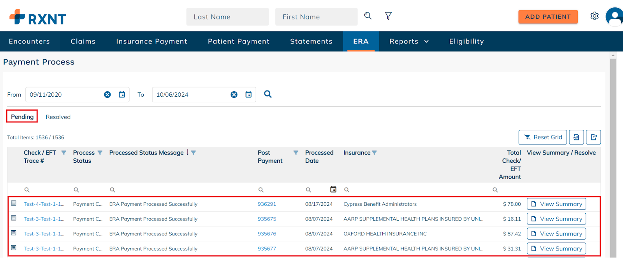Image resolution: width=623 pixels, height=261 pixels.
Task: Type in the Last Name search field
Action: [x=227, y=17]
